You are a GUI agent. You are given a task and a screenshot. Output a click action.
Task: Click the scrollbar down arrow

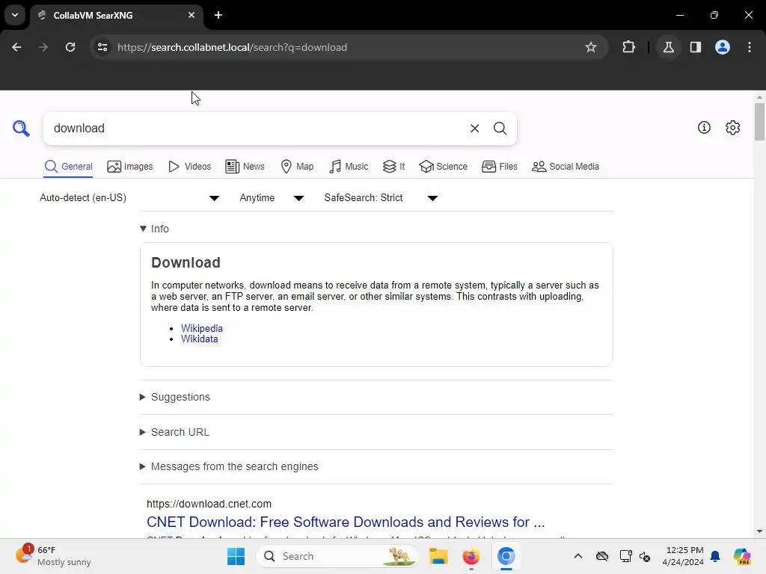[759, 531]
